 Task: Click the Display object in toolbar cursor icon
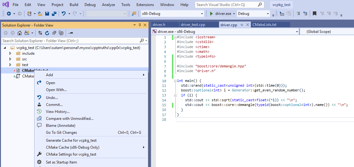(282, 14)
